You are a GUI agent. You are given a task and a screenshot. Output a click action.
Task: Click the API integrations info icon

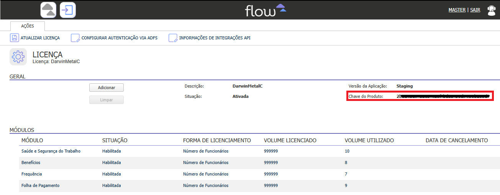pos(173,38)
